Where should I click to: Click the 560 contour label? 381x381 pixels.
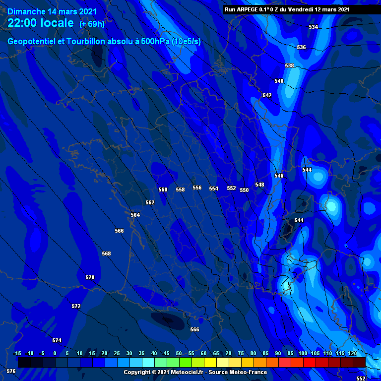[x=163, y=190]
